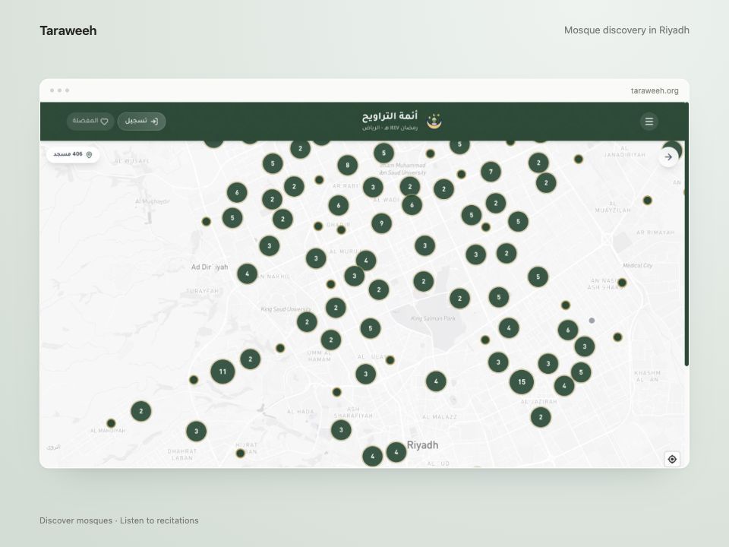This screenshot has height=547, width=729.
Task: Open the 4 cluster touching the Riyadh label
Action: pyautogui.click(x=396, y=452)
